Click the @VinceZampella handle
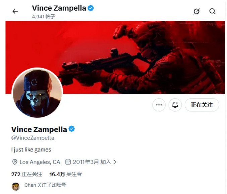This screenshot has height=194, width=227. point(33,138)
